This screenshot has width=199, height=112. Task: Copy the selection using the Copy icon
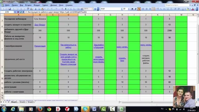[39, 9]
